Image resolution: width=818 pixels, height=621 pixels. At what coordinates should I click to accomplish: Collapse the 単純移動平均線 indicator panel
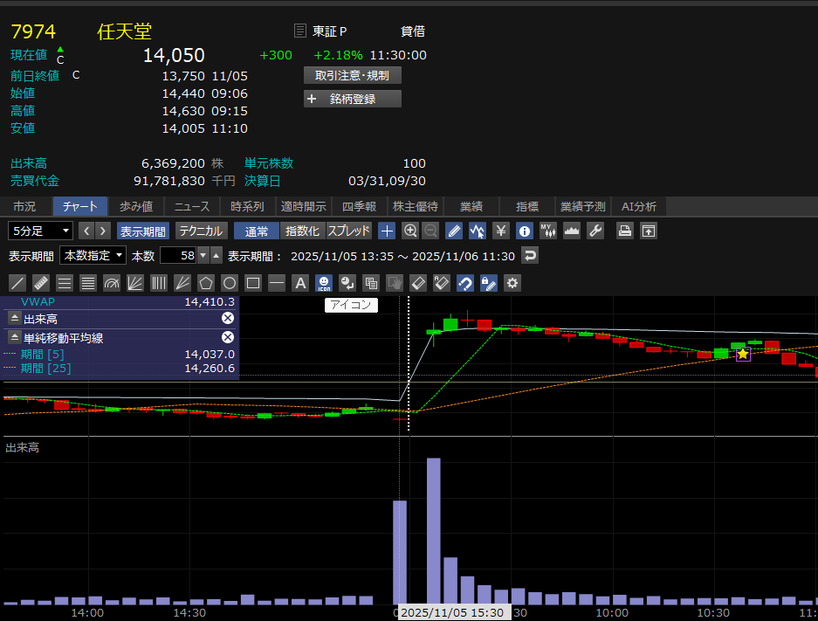pyautogui.click(x=15, y=337)
